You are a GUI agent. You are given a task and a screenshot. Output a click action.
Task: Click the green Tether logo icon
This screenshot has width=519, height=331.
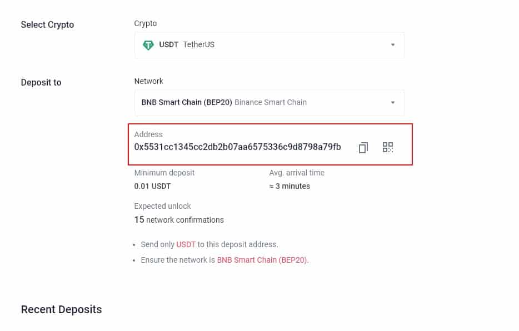pyautogui.click(x=148, y=45)
